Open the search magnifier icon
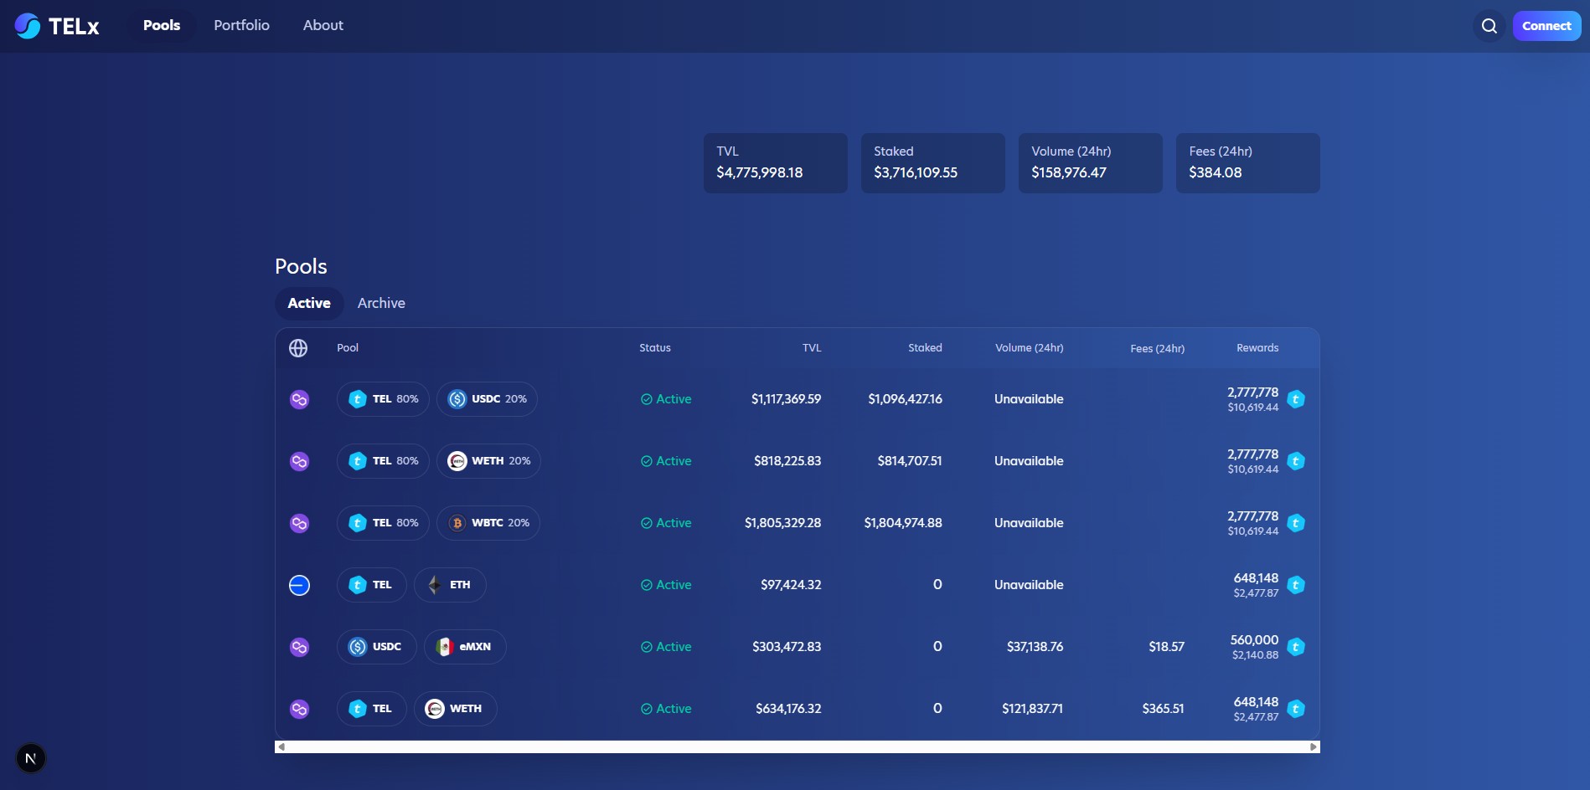Viewport: 1590px width, 790px height. (1489, 26)
